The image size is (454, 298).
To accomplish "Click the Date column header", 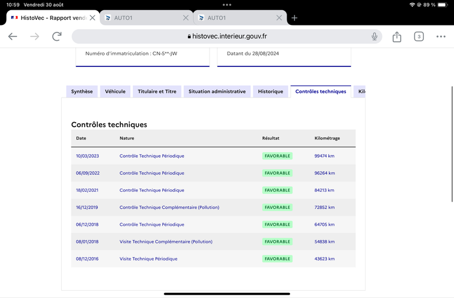I will 81,138.
